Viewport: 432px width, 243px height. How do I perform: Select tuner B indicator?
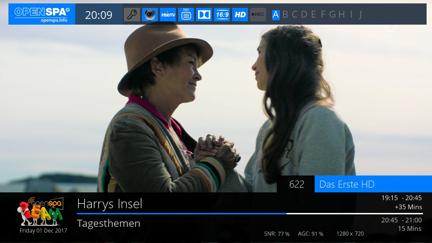285,15
